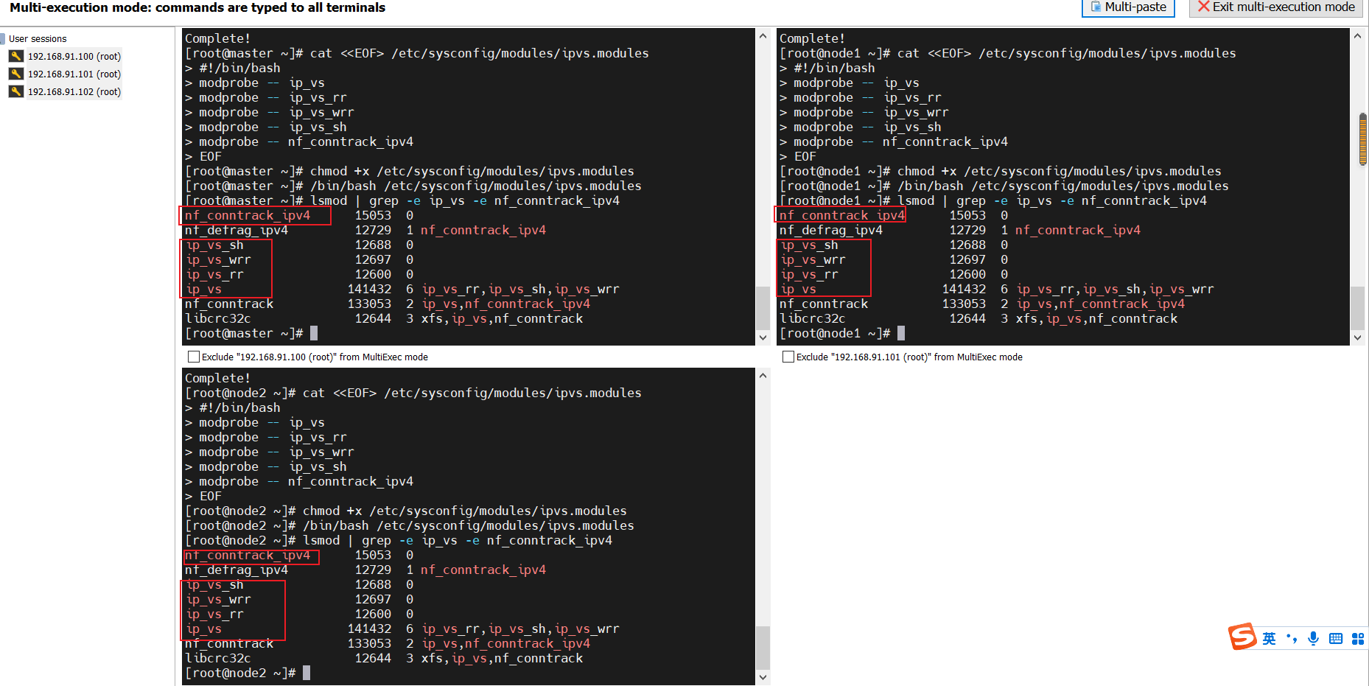The height and width of the screenshot is (686, 1369).
Task: Select session 192.168.91.102 (root)
Action: point(74,92)
